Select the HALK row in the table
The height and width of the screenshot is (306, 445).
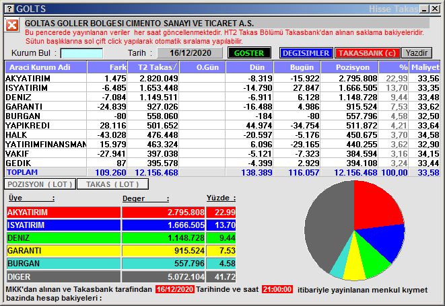222,135
